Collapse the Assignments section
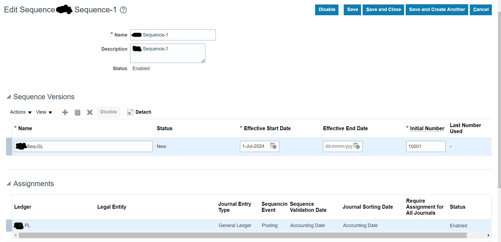 (x=9, y=183)
